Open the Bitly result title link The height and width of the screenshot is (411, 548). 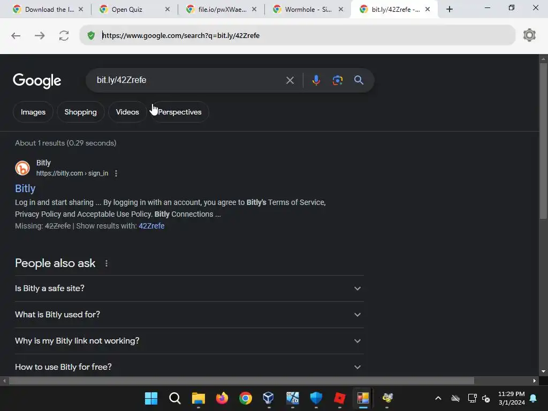25,188
